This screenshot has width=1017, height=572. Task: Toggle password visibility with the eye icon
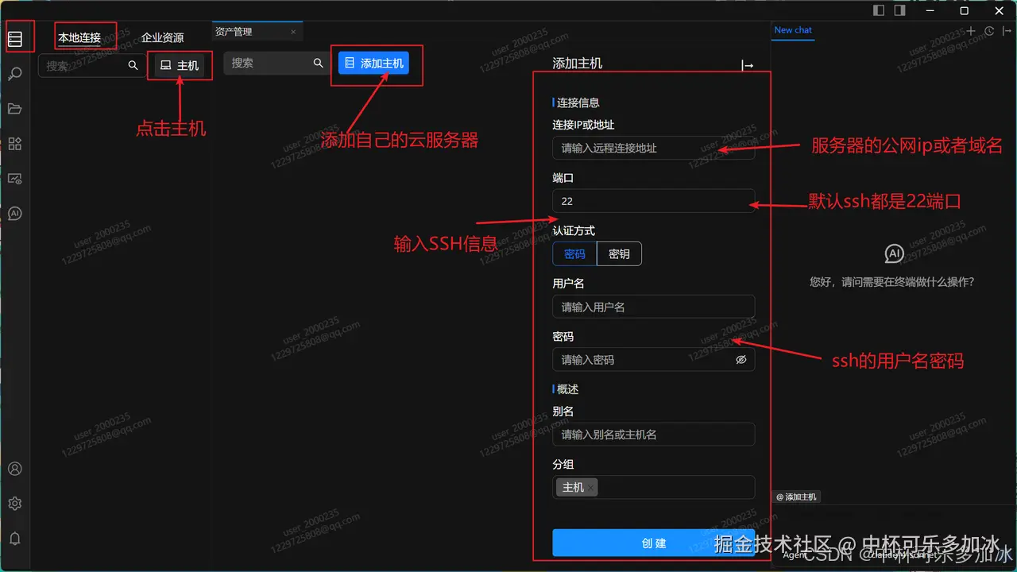pyautogui.click(x=741, y=359)
